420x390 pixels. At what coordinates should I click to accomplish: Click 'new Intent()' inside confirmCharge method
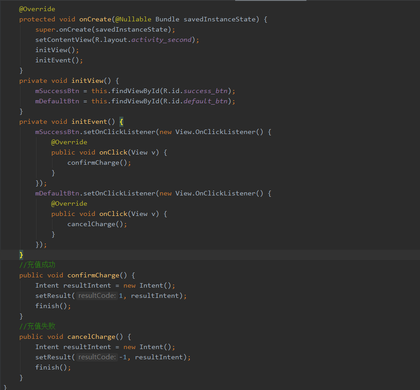tap(147, 286)
